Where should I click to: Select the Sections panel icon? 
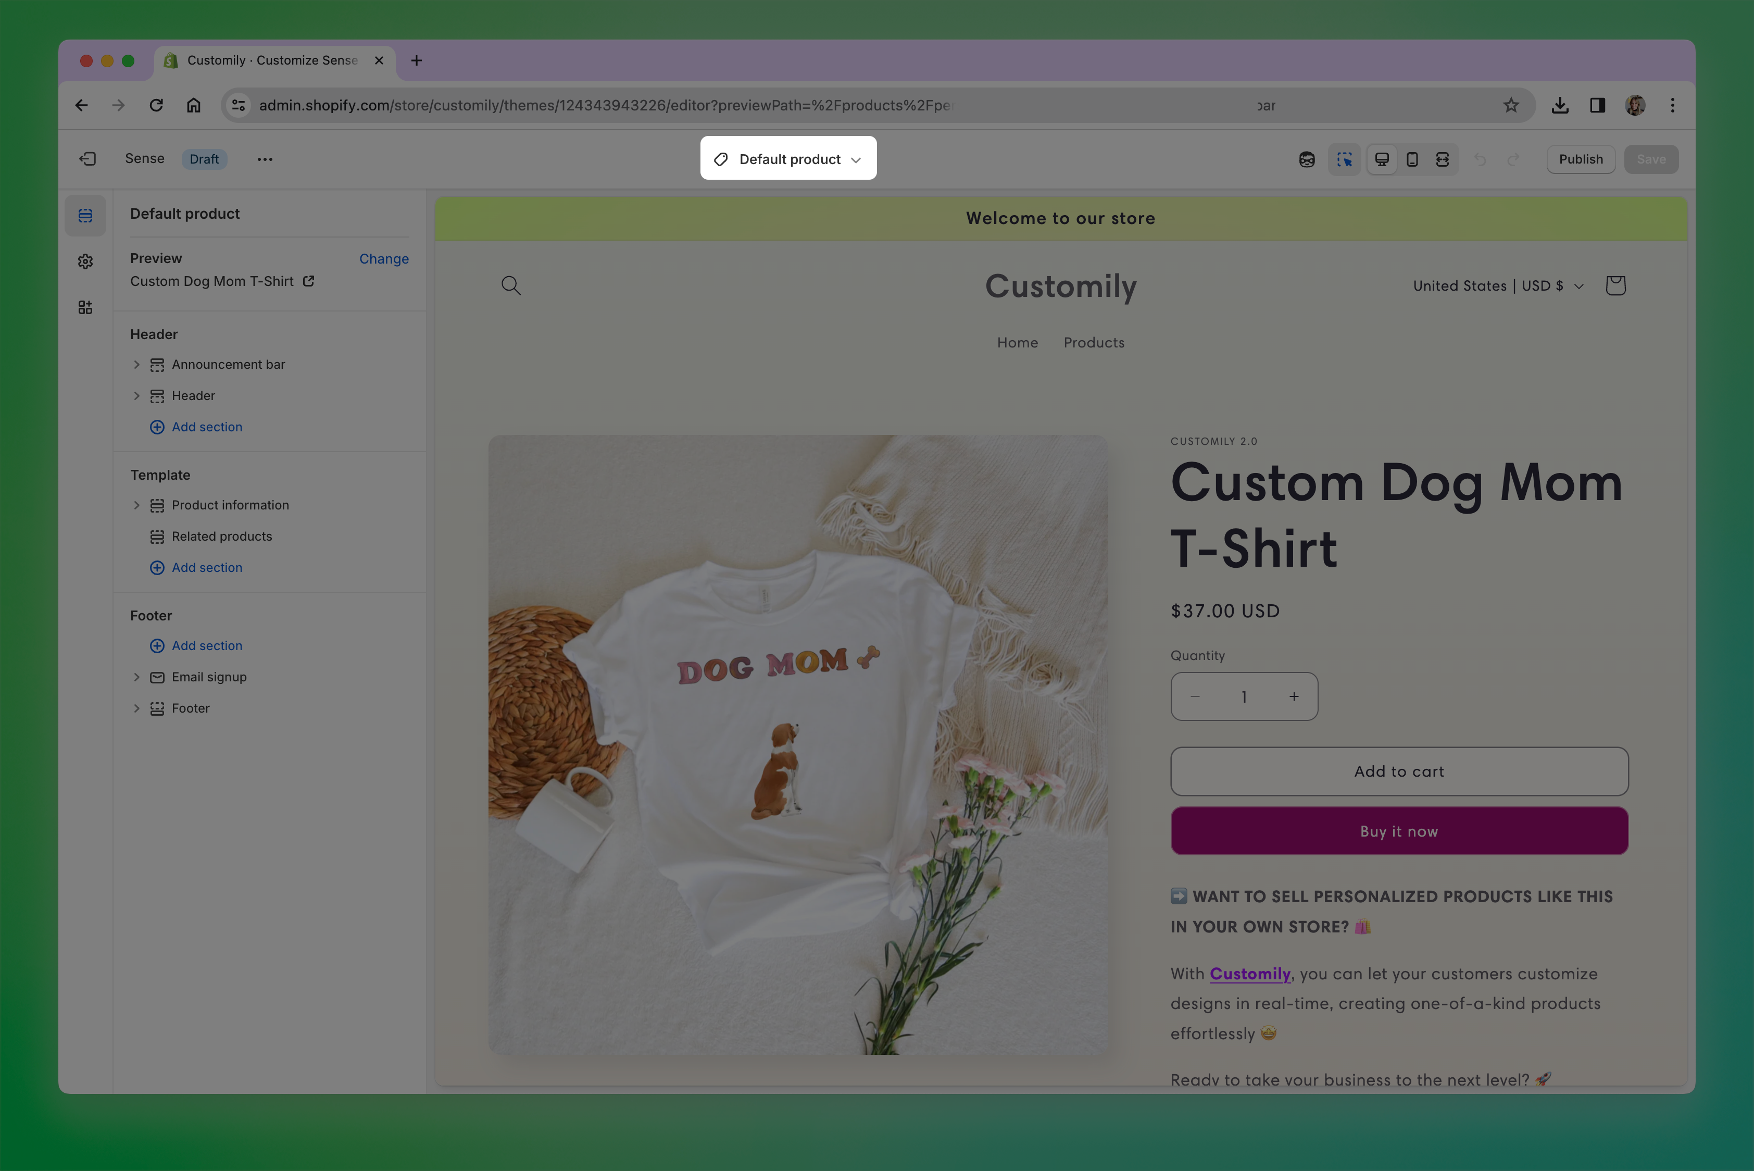(85, 215)
